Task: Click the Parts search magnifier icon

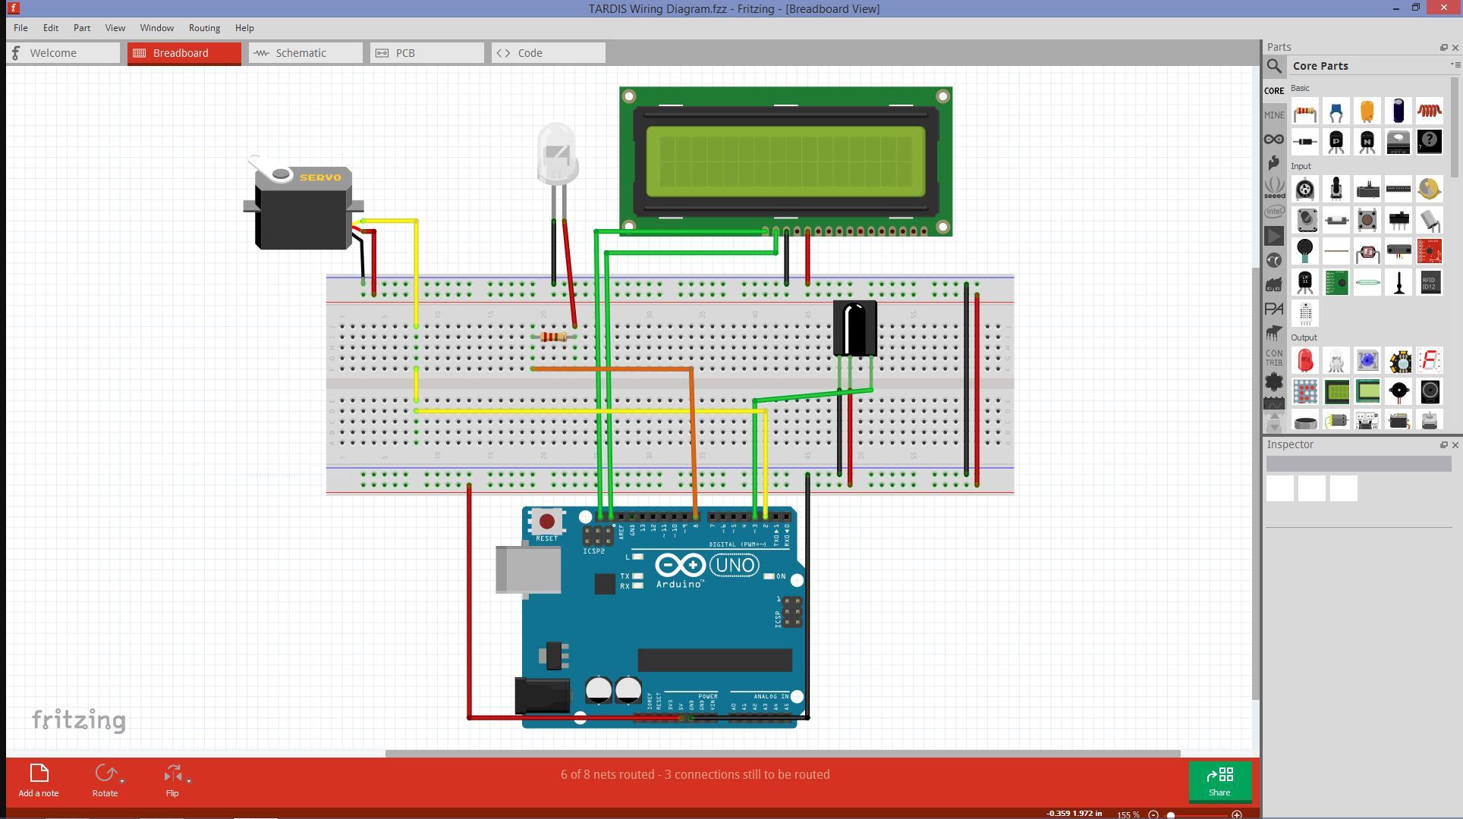Action: pyautogui.click(x=1275, y=66)
